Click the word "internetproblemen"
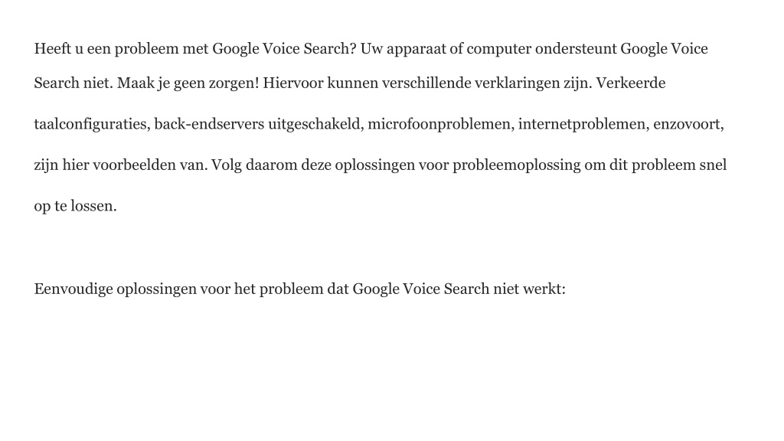This screenshot has width=784, height=441. pyautogui.click(x=583, y=125)
